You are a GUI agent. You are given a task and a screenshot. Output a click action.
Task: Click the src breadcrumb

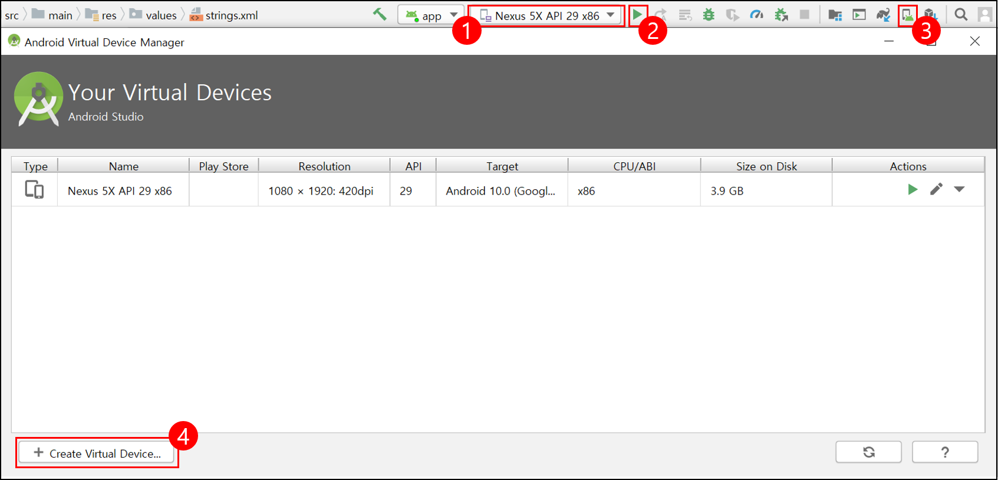tap(11, 15)
